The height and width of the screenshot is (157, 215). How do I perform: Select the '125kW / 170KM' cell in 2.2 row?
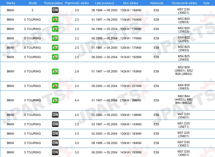pyautogui.click(x=131, y=38)
